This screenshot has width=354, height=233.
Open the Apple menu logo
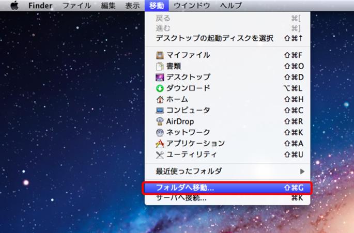pyautogui.click(x=14, y=6)
